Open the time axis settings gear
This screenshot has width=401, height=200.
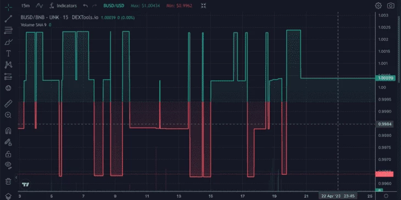[386, 196]
